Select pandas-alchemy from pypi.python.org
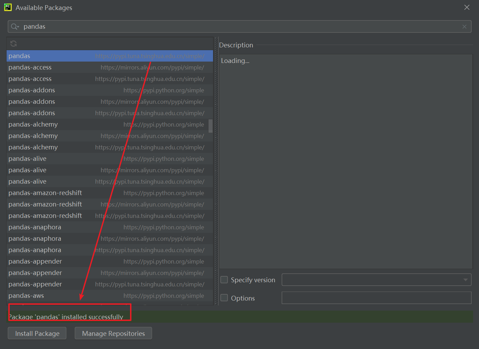 [107, 125]
